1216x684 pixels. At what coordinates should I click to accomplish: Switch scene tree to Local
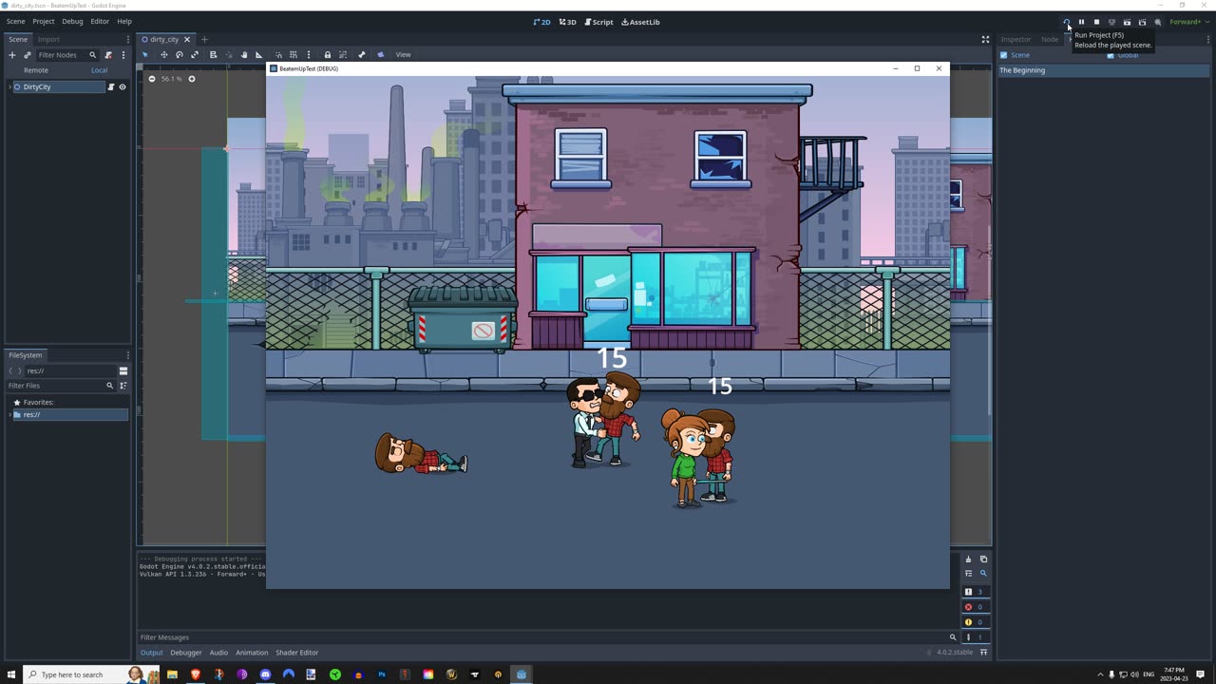coord(99,70)
